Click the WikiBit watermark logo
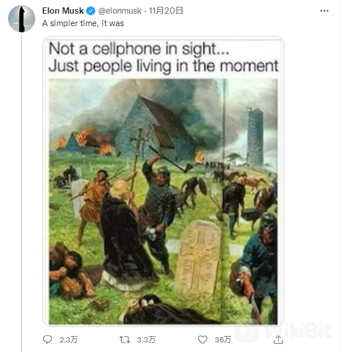Image resolution: width=340 pixels, height=352 pixels. pos(284,330)
